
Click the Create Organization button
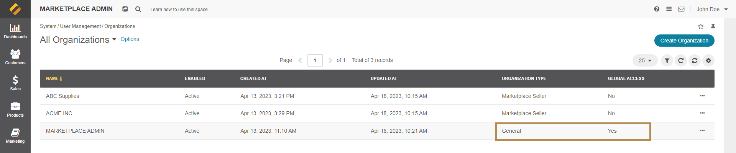click(x=684, y=41)
